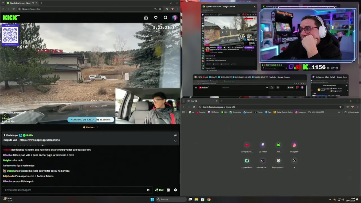Click the BotRix username
Screen dimensions: 361x203
pos(30,135)
